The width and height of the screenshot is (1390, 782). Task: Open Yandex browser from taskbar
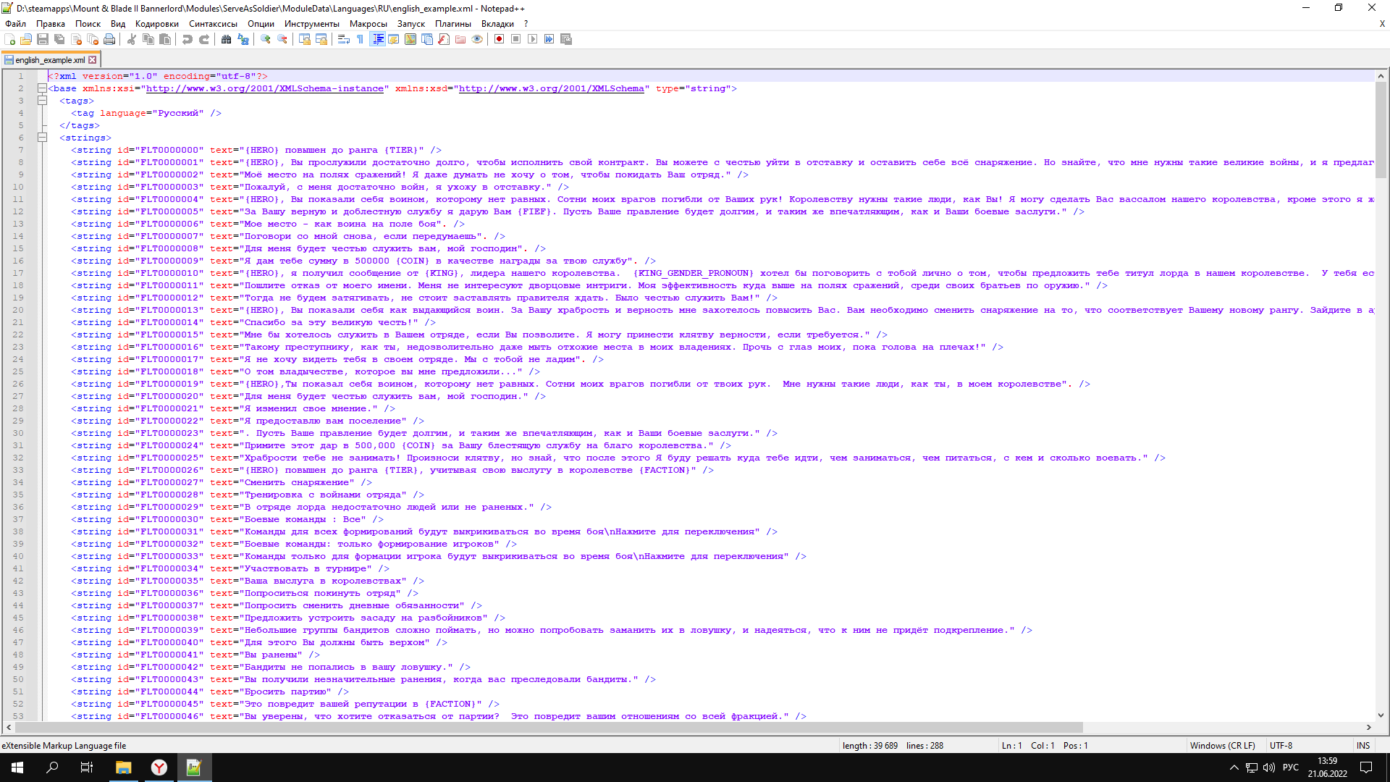159,768
